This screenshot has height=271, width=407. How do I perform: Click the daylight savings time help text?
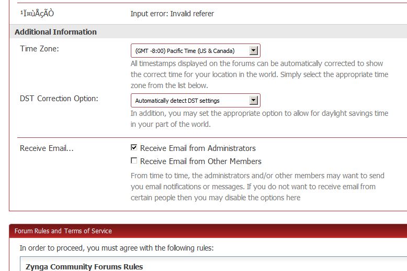coord(259,118)
